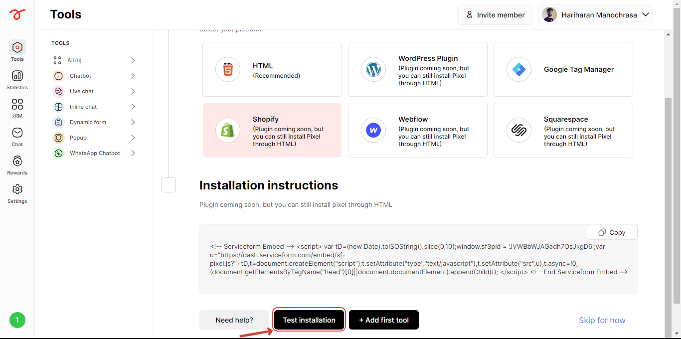The height and width of the screenshot is (339, 681).
Task: Click the Installation instructions heading
Action: pos(269,185)
